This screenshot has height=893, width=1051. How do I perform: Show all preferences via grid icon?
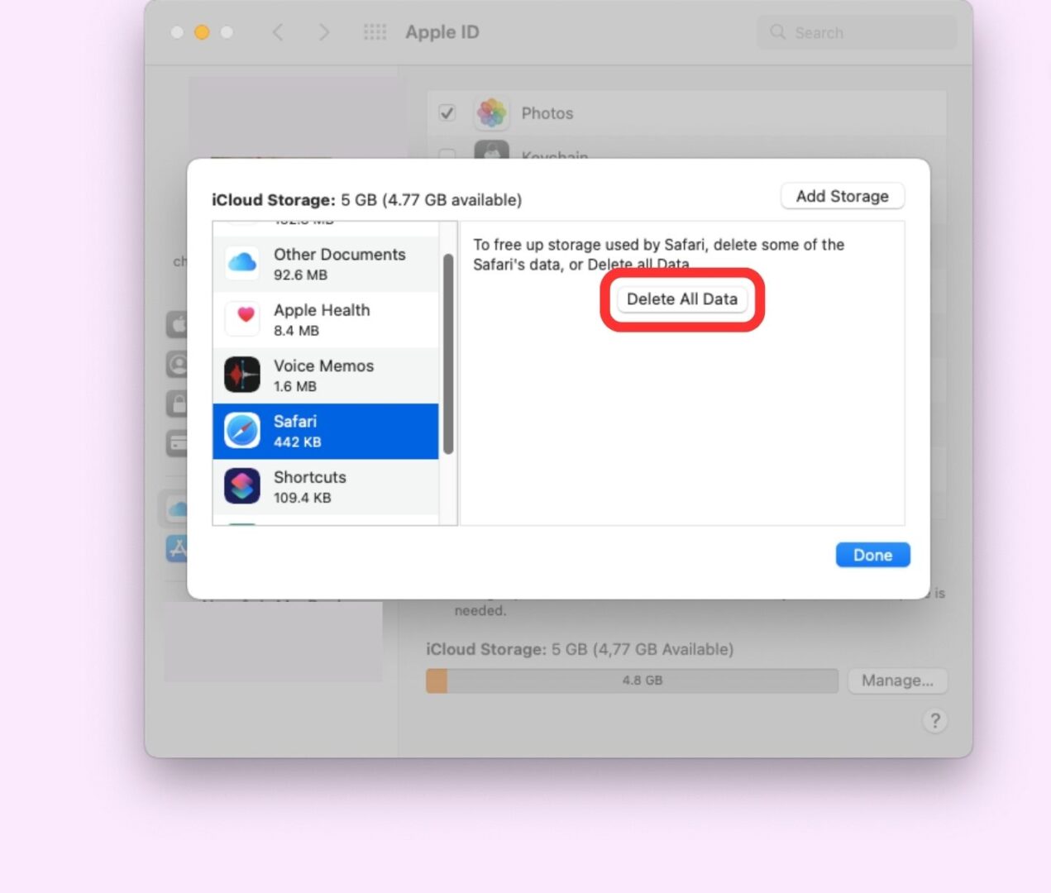coord(375,32)
